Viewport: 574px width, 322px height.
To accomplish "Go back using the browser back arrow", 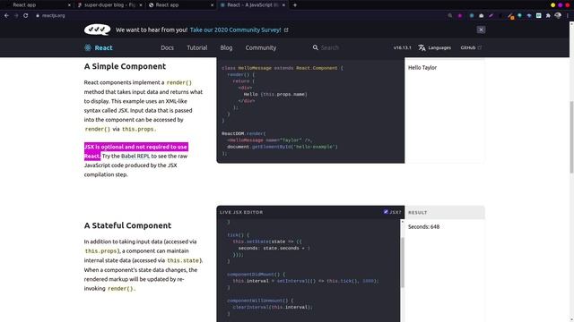I will [6, 16].
